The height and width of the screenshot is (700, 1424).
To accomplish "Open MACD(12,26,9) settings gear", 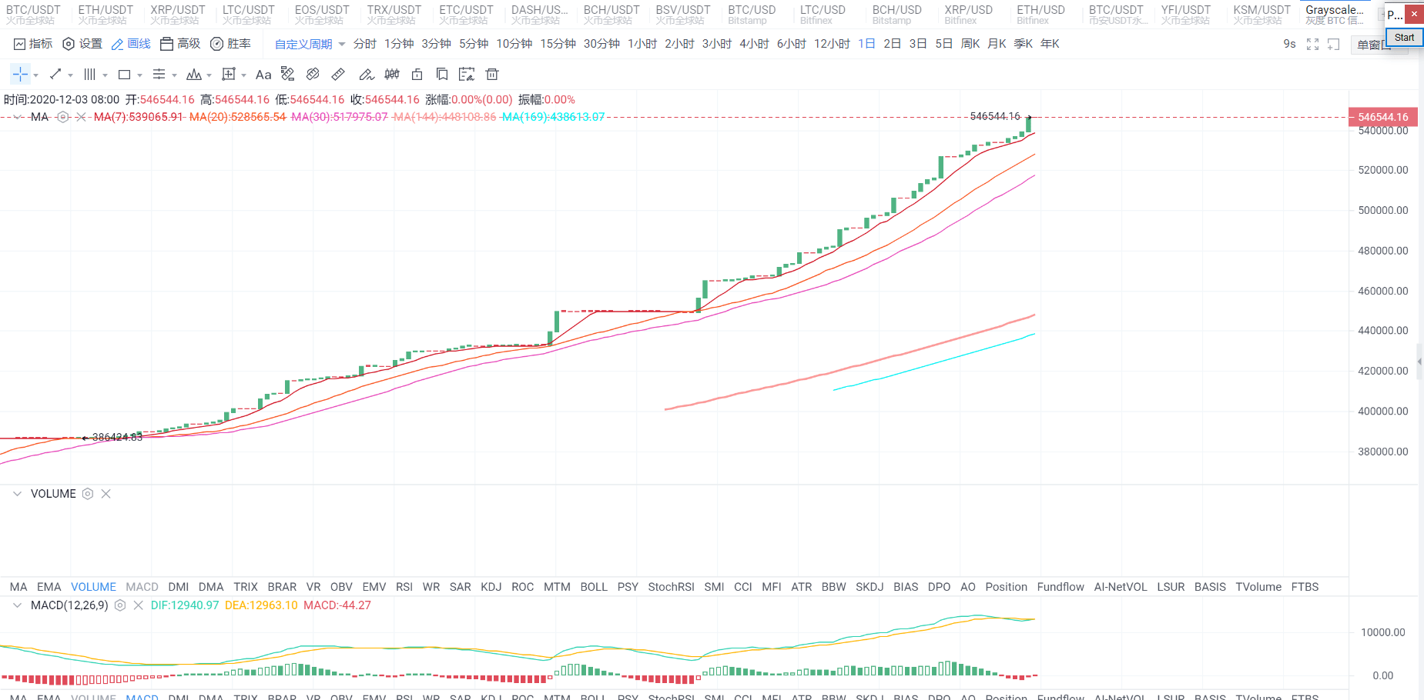I will [x=120, y=605].
